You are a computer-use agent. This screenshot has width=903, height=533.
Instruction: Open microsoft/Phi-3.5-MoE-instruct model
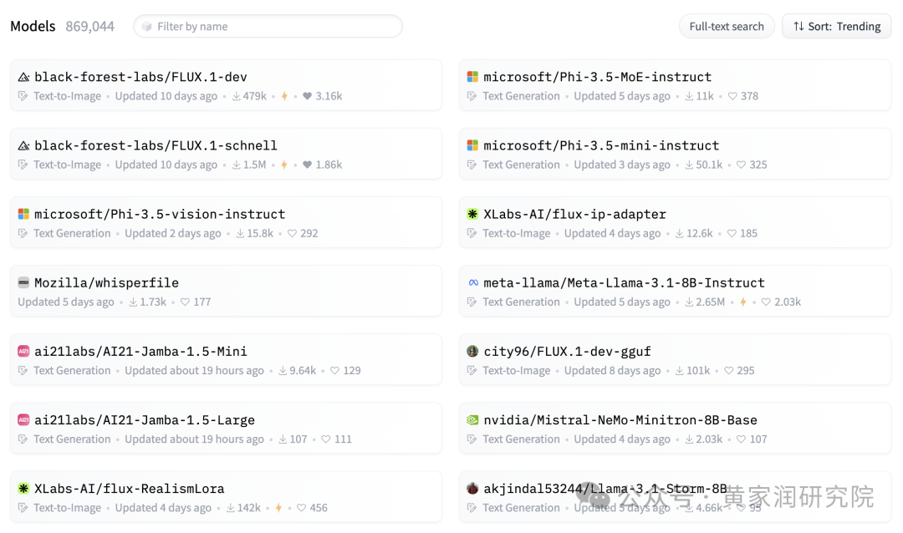(597, 77)
